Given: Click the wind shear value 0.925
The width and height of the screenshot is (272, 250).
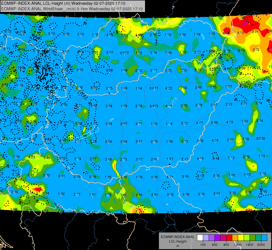Looking at the screenshot, I should pos(261,138).
